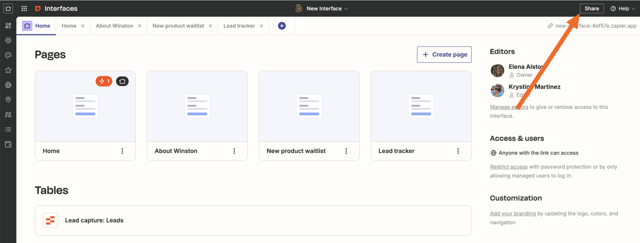Click the Pages heading
Screen dimensions: 640x243
[x=50, y=55]
